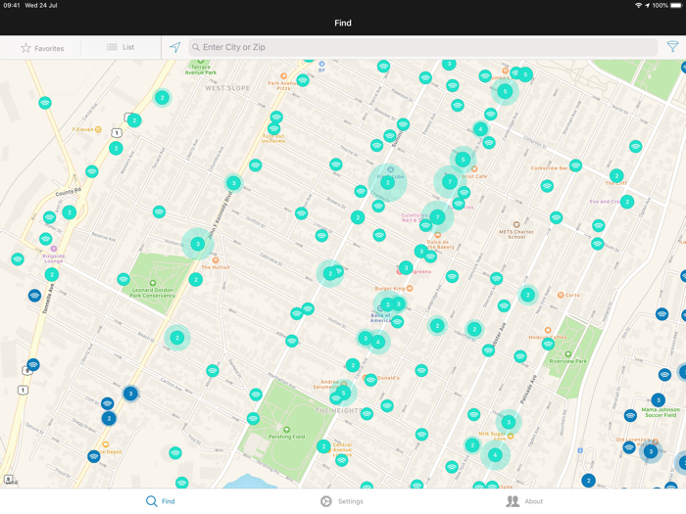Select the 3 cluster above The Hutton

click(198, 244)
